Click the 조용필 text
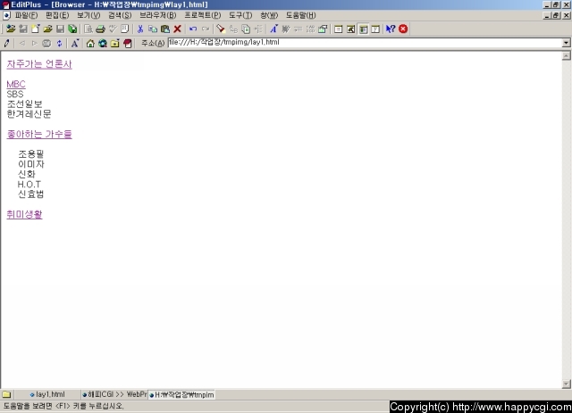The height and width of the screenshot is (413, 572). coord(31,154)
